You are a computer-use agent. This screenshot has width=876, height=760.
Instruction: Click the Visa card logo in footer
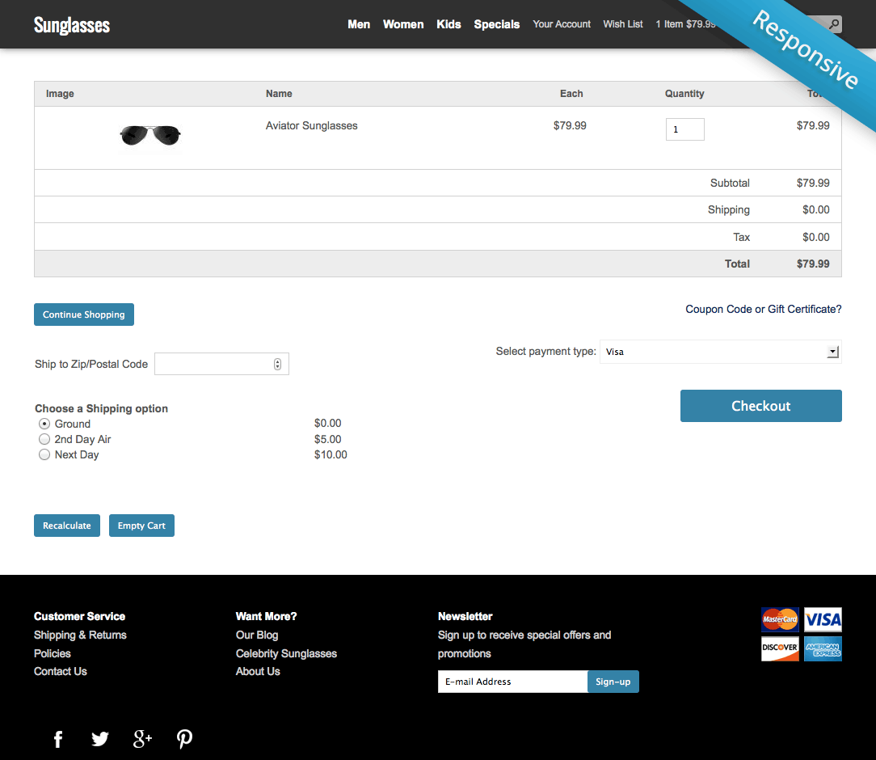(823, 620)
